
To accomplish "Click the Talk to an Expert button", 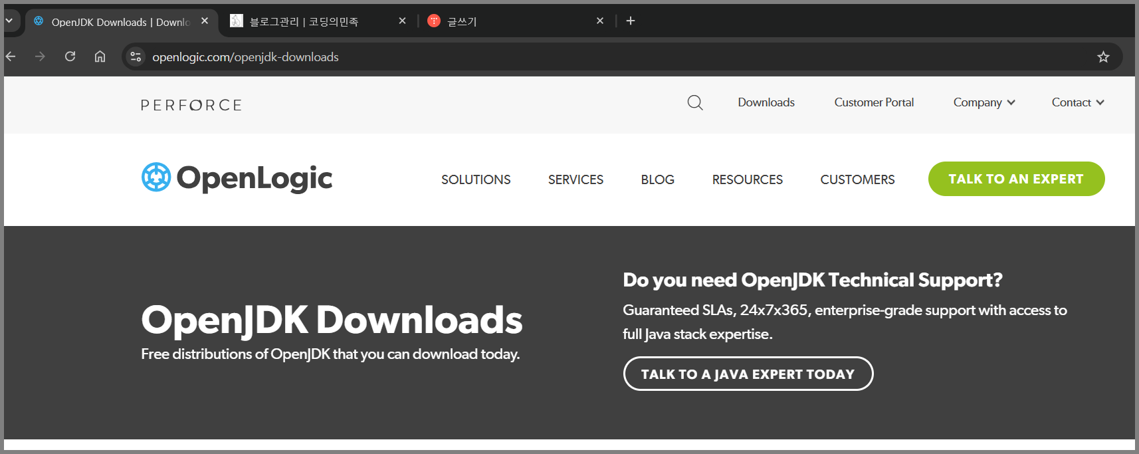I will point(1016,179).
